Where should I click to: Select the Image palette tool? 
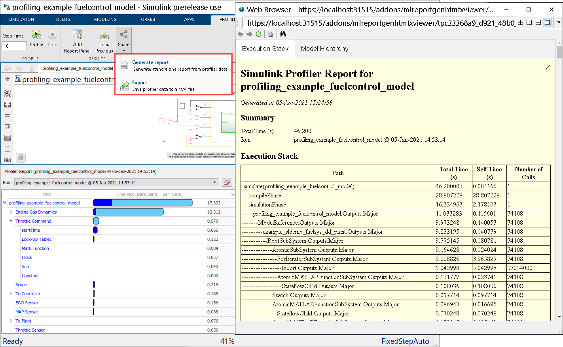(8, 138)
